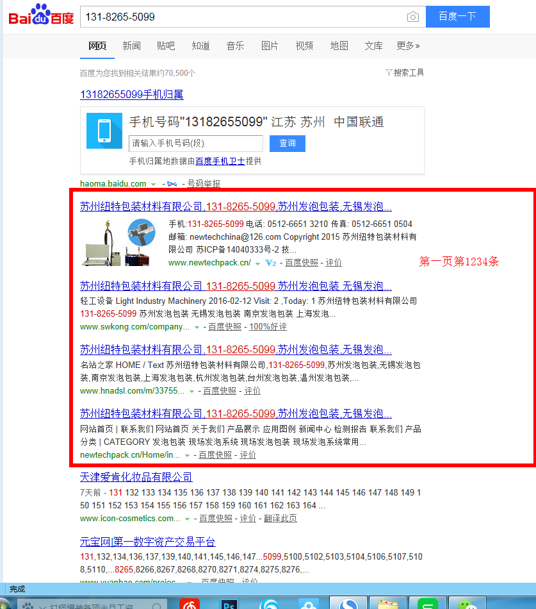The width and height of the screenshot is (536, 609).
Task: Open the 文库 tab
Action: tap(373, 46)
